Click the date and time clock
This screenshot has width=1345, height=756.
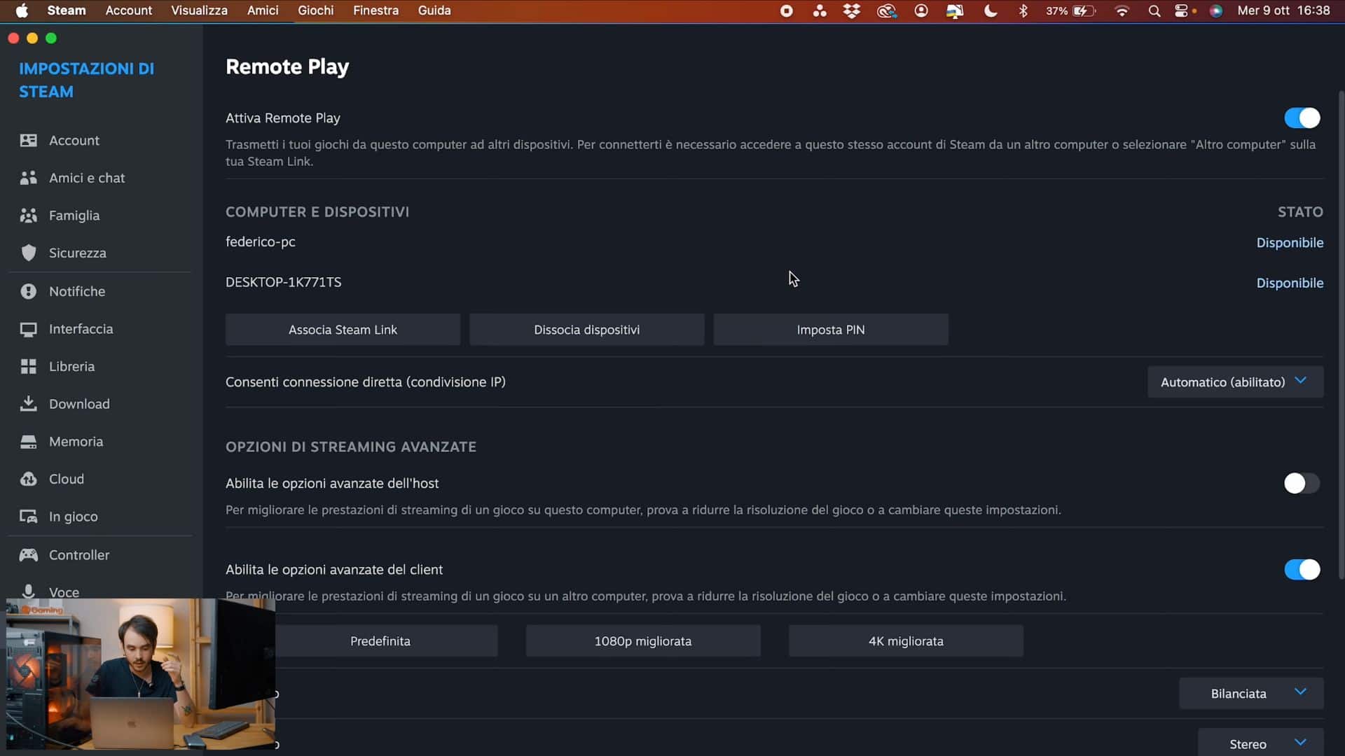coord(1283,10)
